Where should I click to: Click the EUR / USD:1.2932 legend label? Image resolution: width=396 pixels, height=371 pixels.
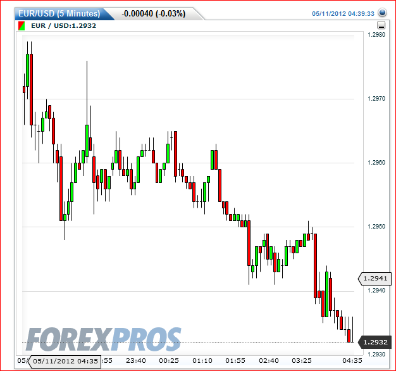tap(64, 26)
